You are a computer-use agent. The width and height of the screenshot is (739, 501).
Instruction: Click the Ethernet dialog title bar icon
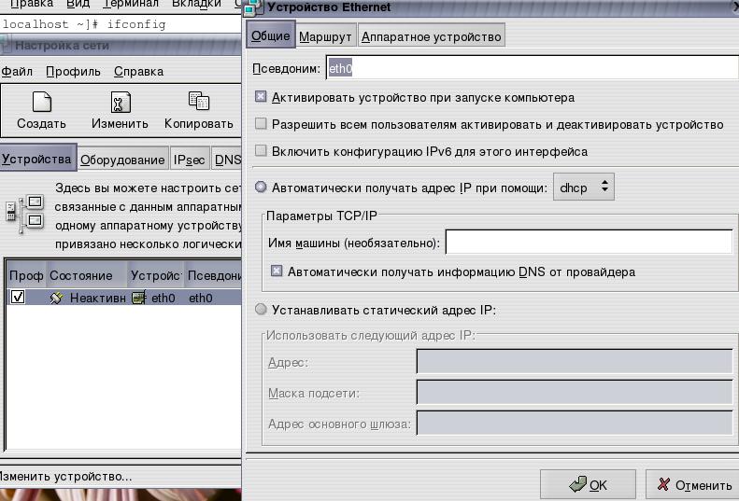point(253,7)
